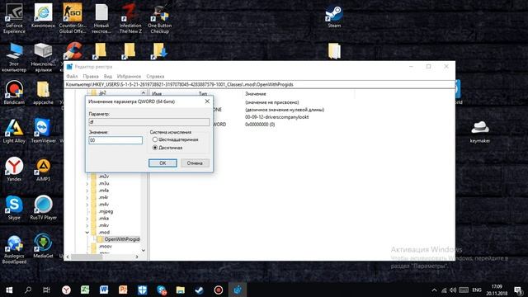This screenshot has height=297, width=528.
Task: Open AIMP3 desktop shortcut
Action: (x=43, y=169)
